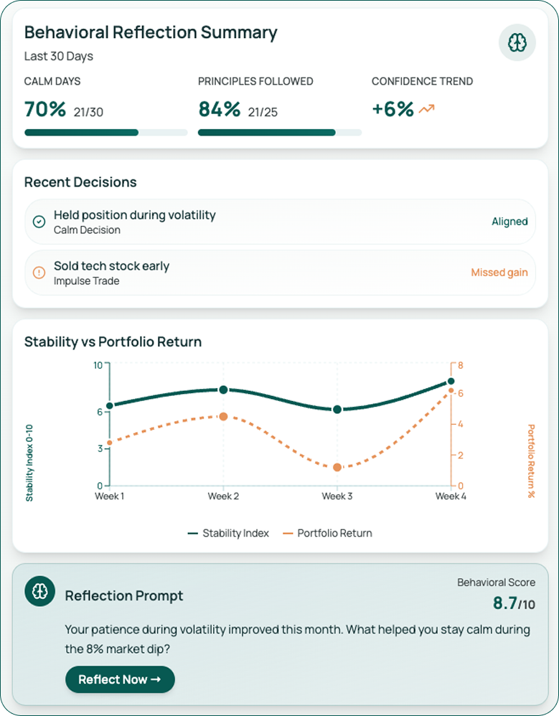The width and height of the screenshot is (559, 716).
Task: Toggle the Aligned status on Held position
Action: (510, 222)
